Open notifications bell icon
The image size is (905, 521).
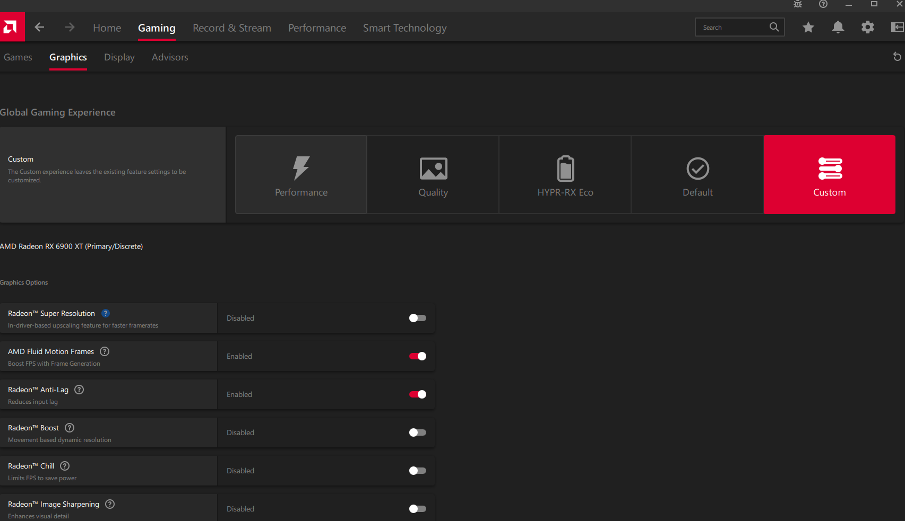(838, 27)
